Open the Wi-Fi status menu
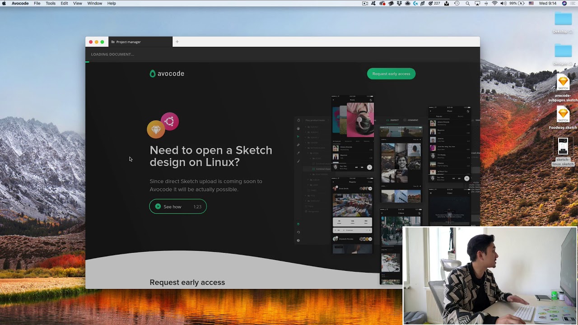The height and width of the screenshot is (325, 578). (x=495, y=3)
